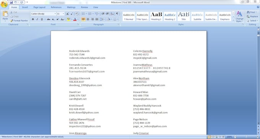Paste from clipboard
The height and width of the screenshot is (139, 260).
coord(5,16)
